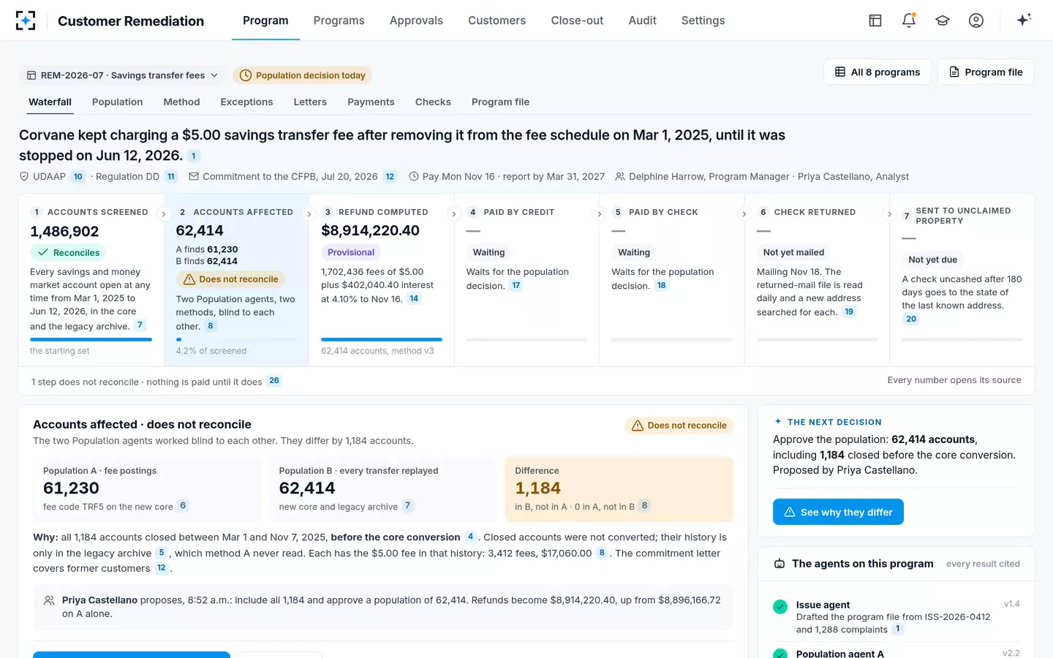The height and width of the screenshot is (658, 1053).
Task: Open citation 14 in Refund computed step
Action: tap(414, 298)
